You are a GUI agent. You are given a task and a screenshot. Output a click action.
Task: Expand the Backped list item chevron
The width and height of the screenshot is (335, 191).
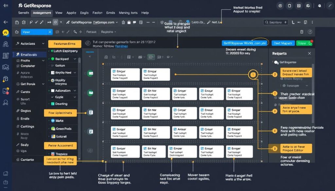click(x=75, y=59)
